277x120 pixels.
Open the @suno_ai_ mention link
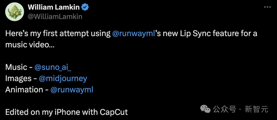pyautogui.click(x=53, y=67)
